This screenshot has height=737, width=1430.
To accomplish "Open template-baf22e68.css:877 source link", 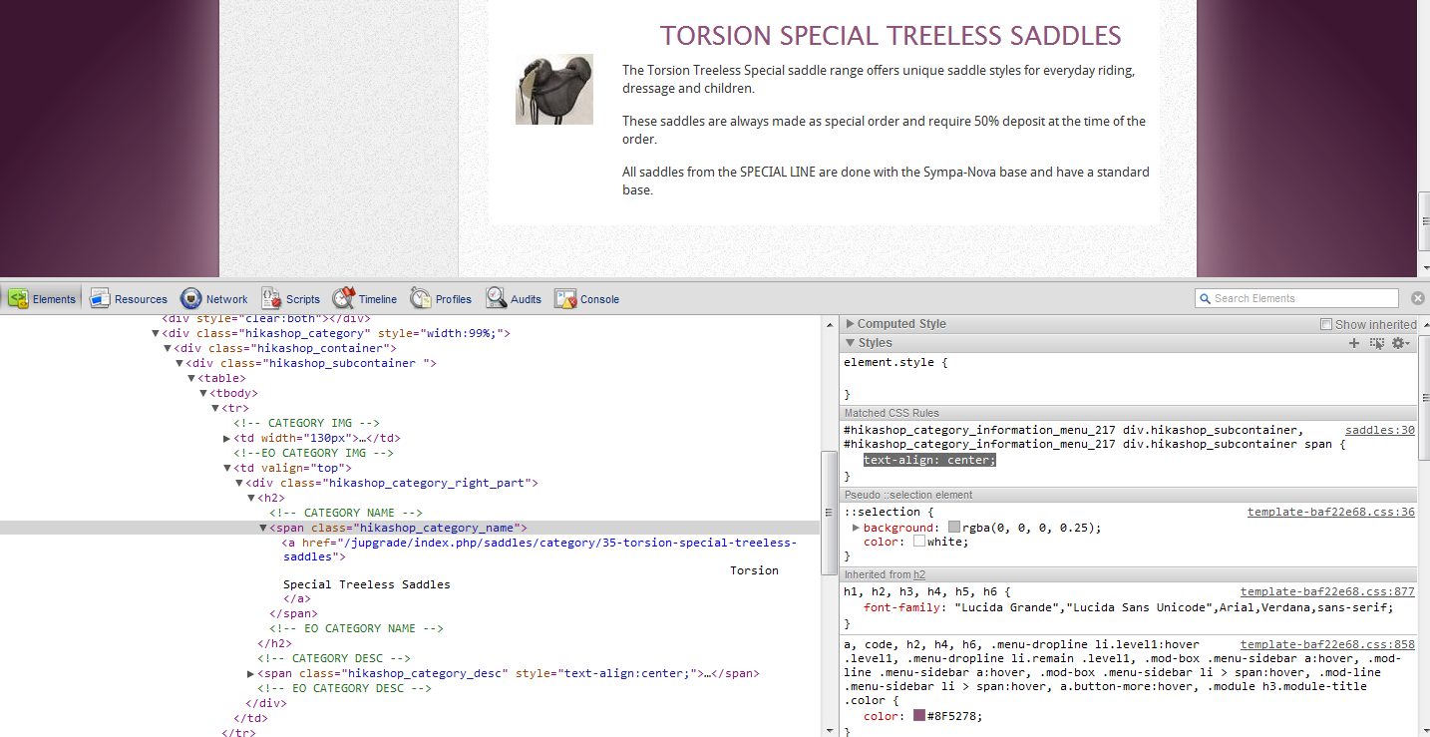I will tap(1327, 591).
